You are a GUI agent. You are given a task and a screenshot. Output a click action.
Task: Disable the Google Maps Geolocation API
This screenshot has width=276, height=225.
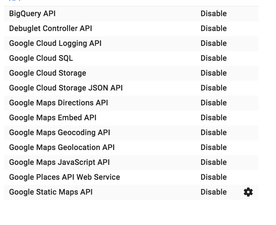point(214,147)
